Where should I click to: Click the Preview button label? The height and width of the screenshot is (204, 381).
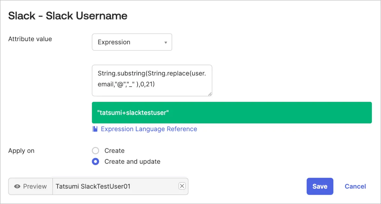click(35, 186)
